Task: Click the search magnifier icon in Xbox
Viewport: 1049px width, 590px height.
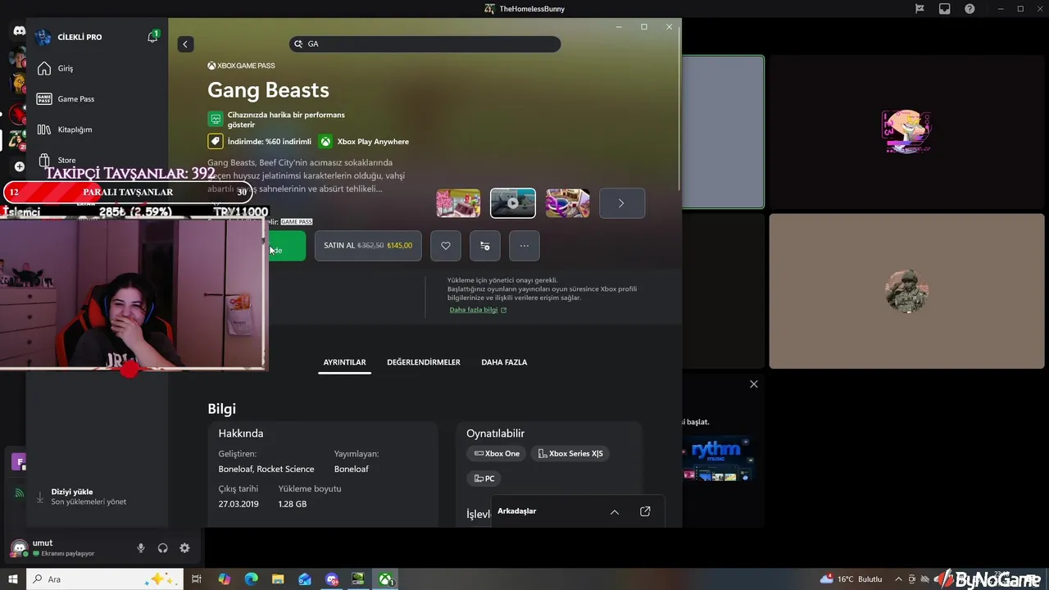Action: [299, 44]
